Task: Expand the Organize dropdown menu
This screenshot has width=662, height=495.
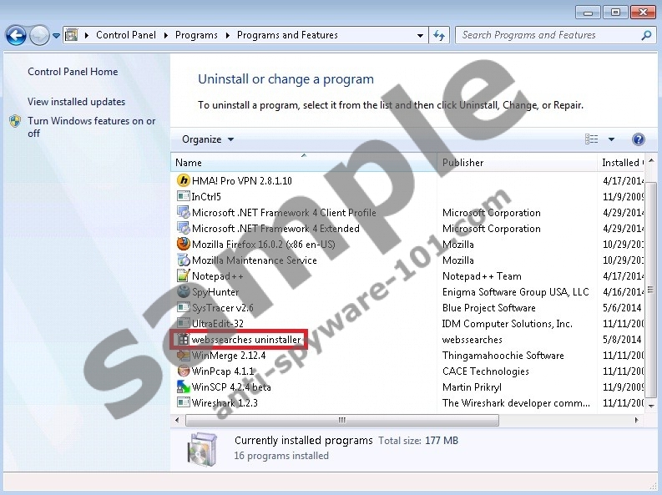Action: pos(208,139)
